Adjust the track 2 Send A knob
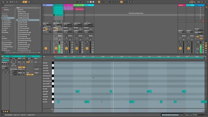 click(x=56, y=36)
